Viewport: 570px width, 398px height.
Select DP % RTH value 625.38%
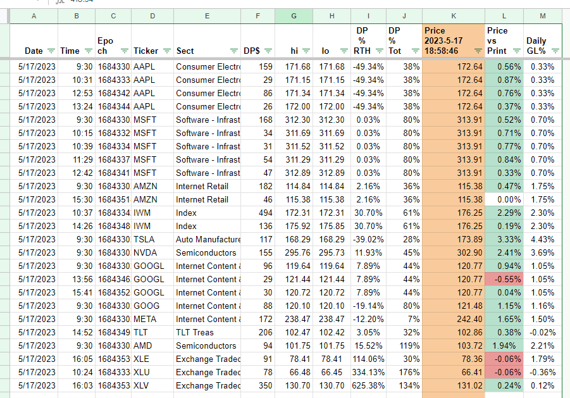coord(368,385)
